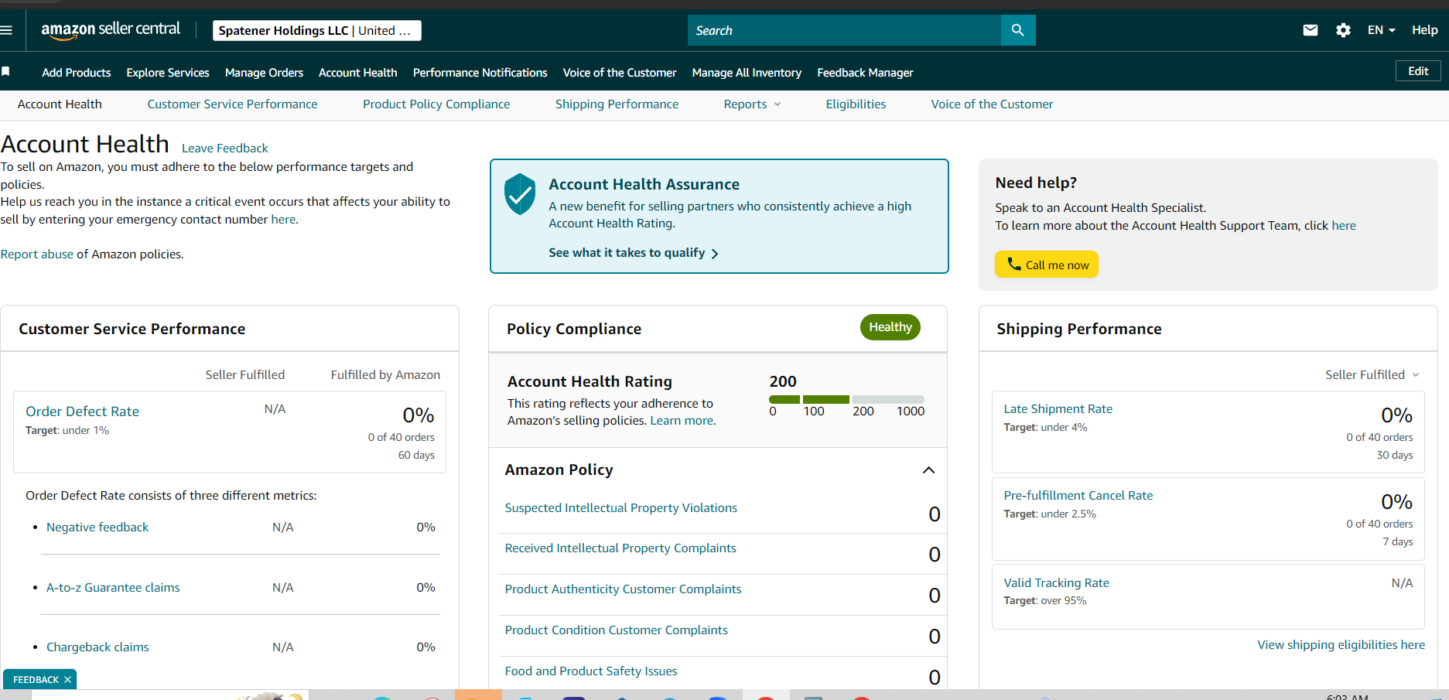Click the FEEDBACK tab label

click(36, 680)
